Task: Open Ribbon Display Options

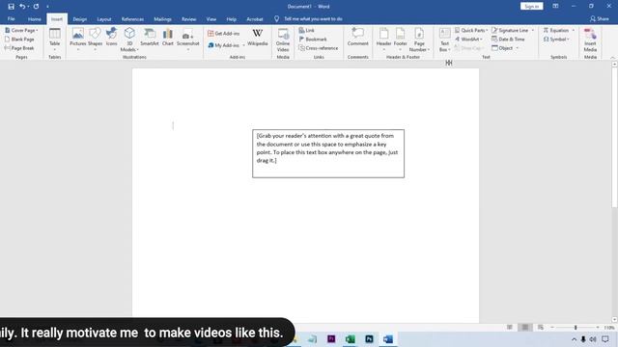Action: coord(555,7)
